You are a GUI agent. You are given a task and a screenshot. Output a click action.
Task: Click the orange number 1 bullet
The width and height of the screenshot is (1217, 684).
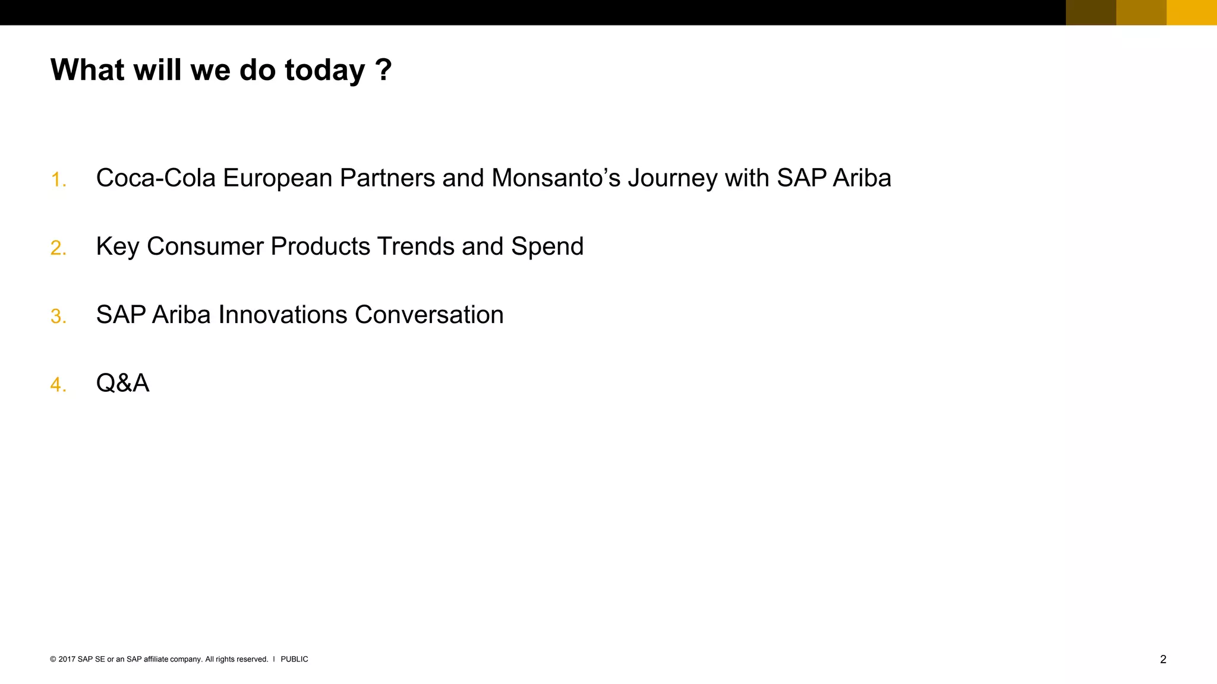point(58,180)
